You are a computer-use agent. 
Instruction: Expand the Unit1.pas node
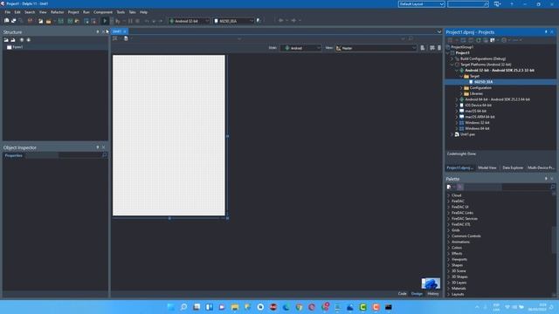(452, 134)
